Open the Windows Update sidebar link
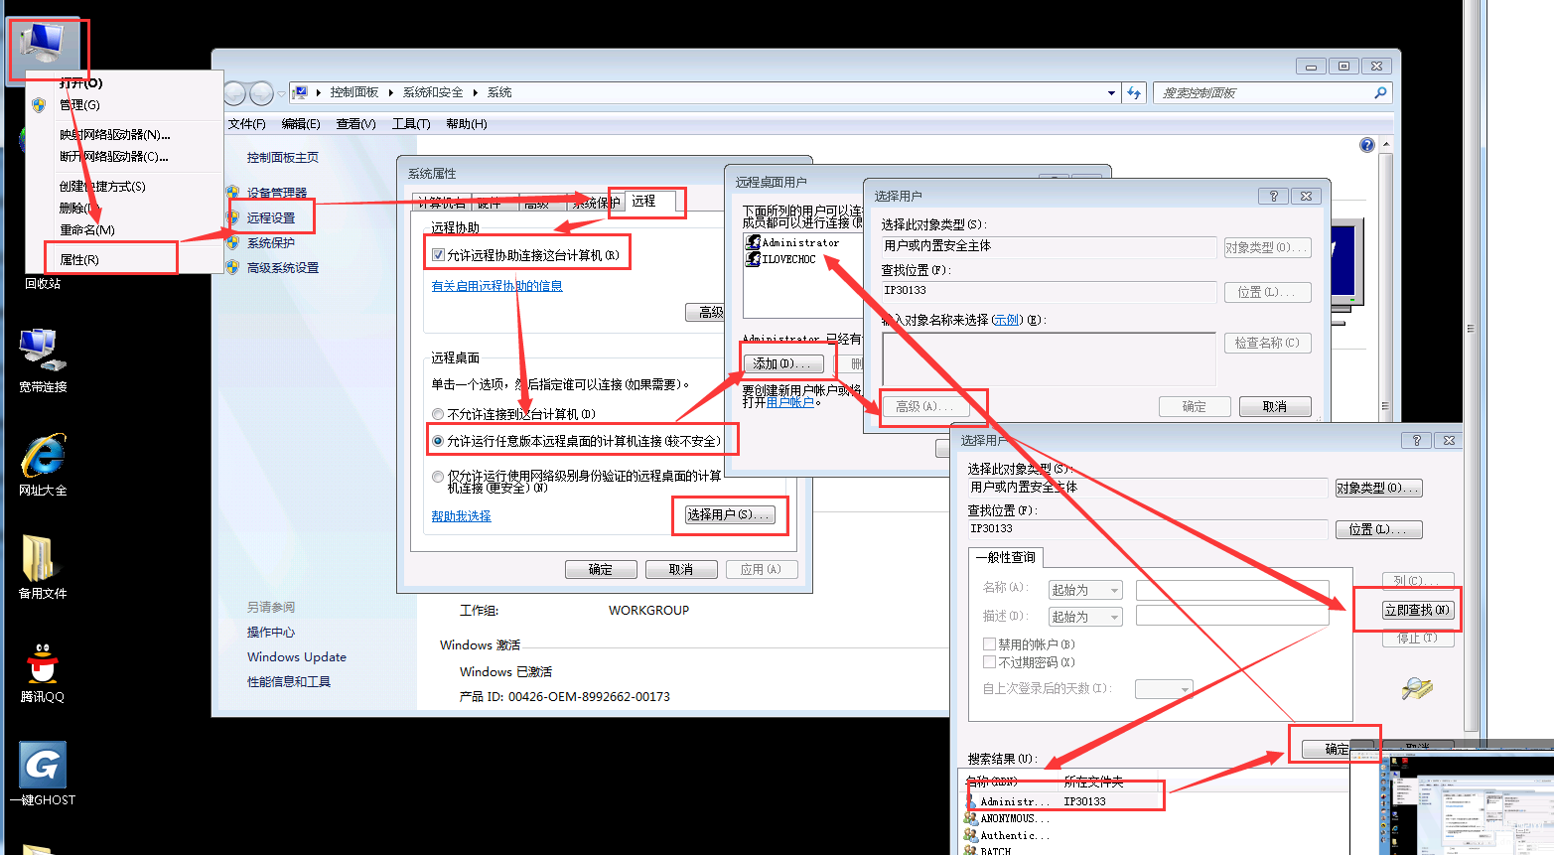Screen dimensions: 1554x855 pos(297,657)
